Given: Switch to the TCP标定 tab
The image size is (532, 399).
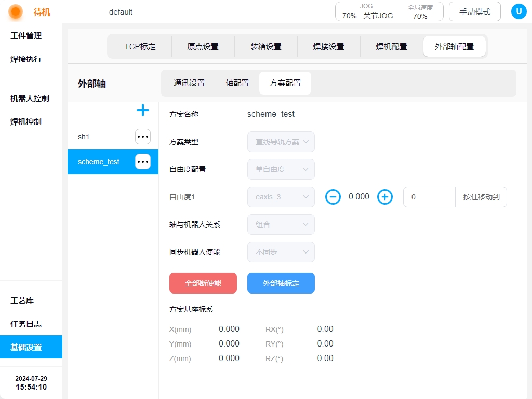Looking at the screenshot, I should coord(140,46).
